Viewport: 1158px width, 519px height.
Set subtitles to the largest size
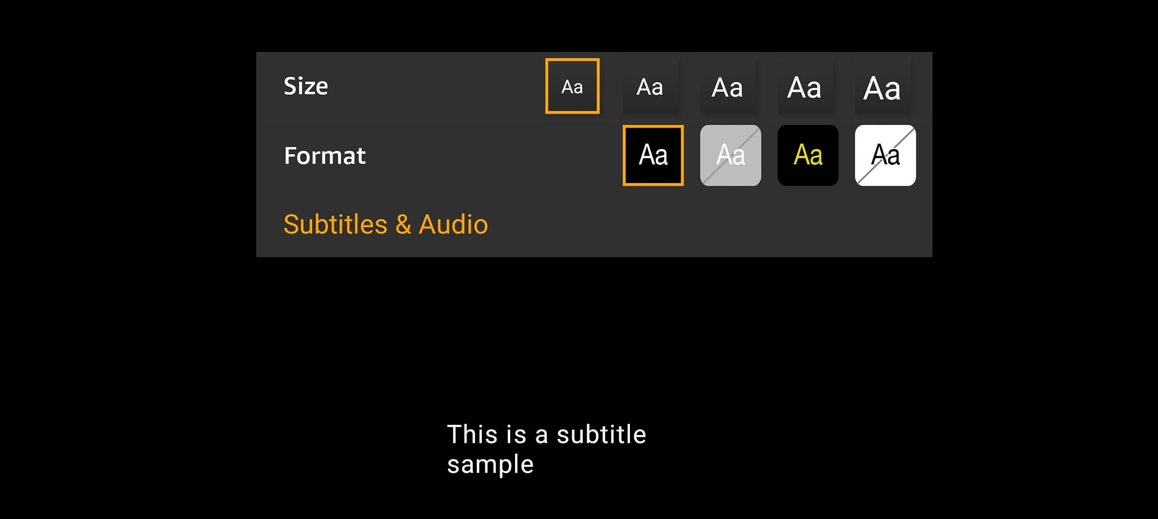coord(882,87)
